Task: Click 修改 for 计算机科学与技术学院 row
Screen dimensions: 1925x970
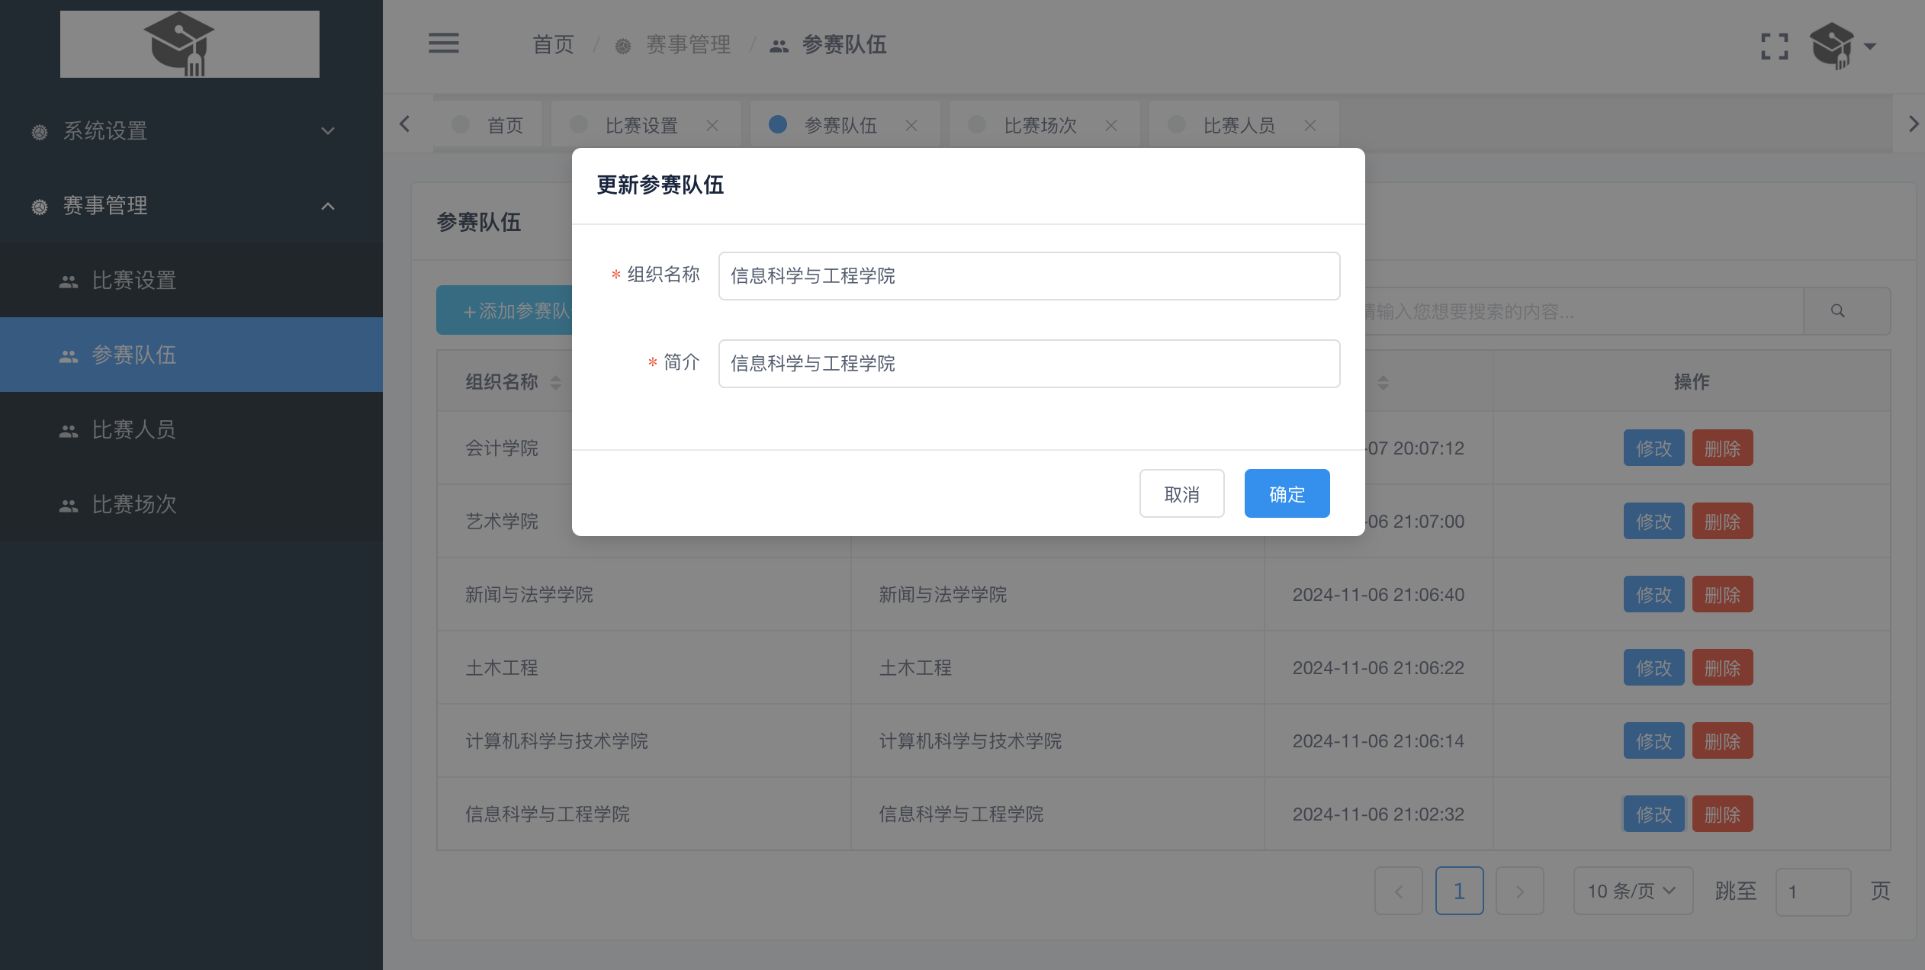Action: 1653,740
